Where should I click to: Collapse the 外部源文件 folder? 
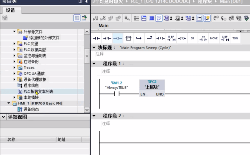pyautogui.click(x=14, y=32)
